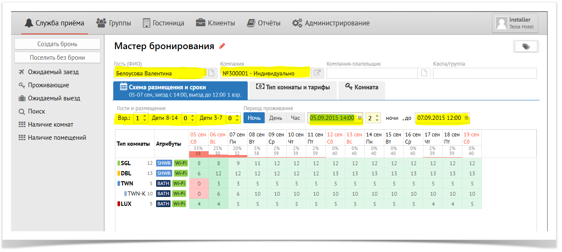Screen dimensions: 562x252
Task: Open the Тип комнаты и тарифы tab
Action: (292, 87)
